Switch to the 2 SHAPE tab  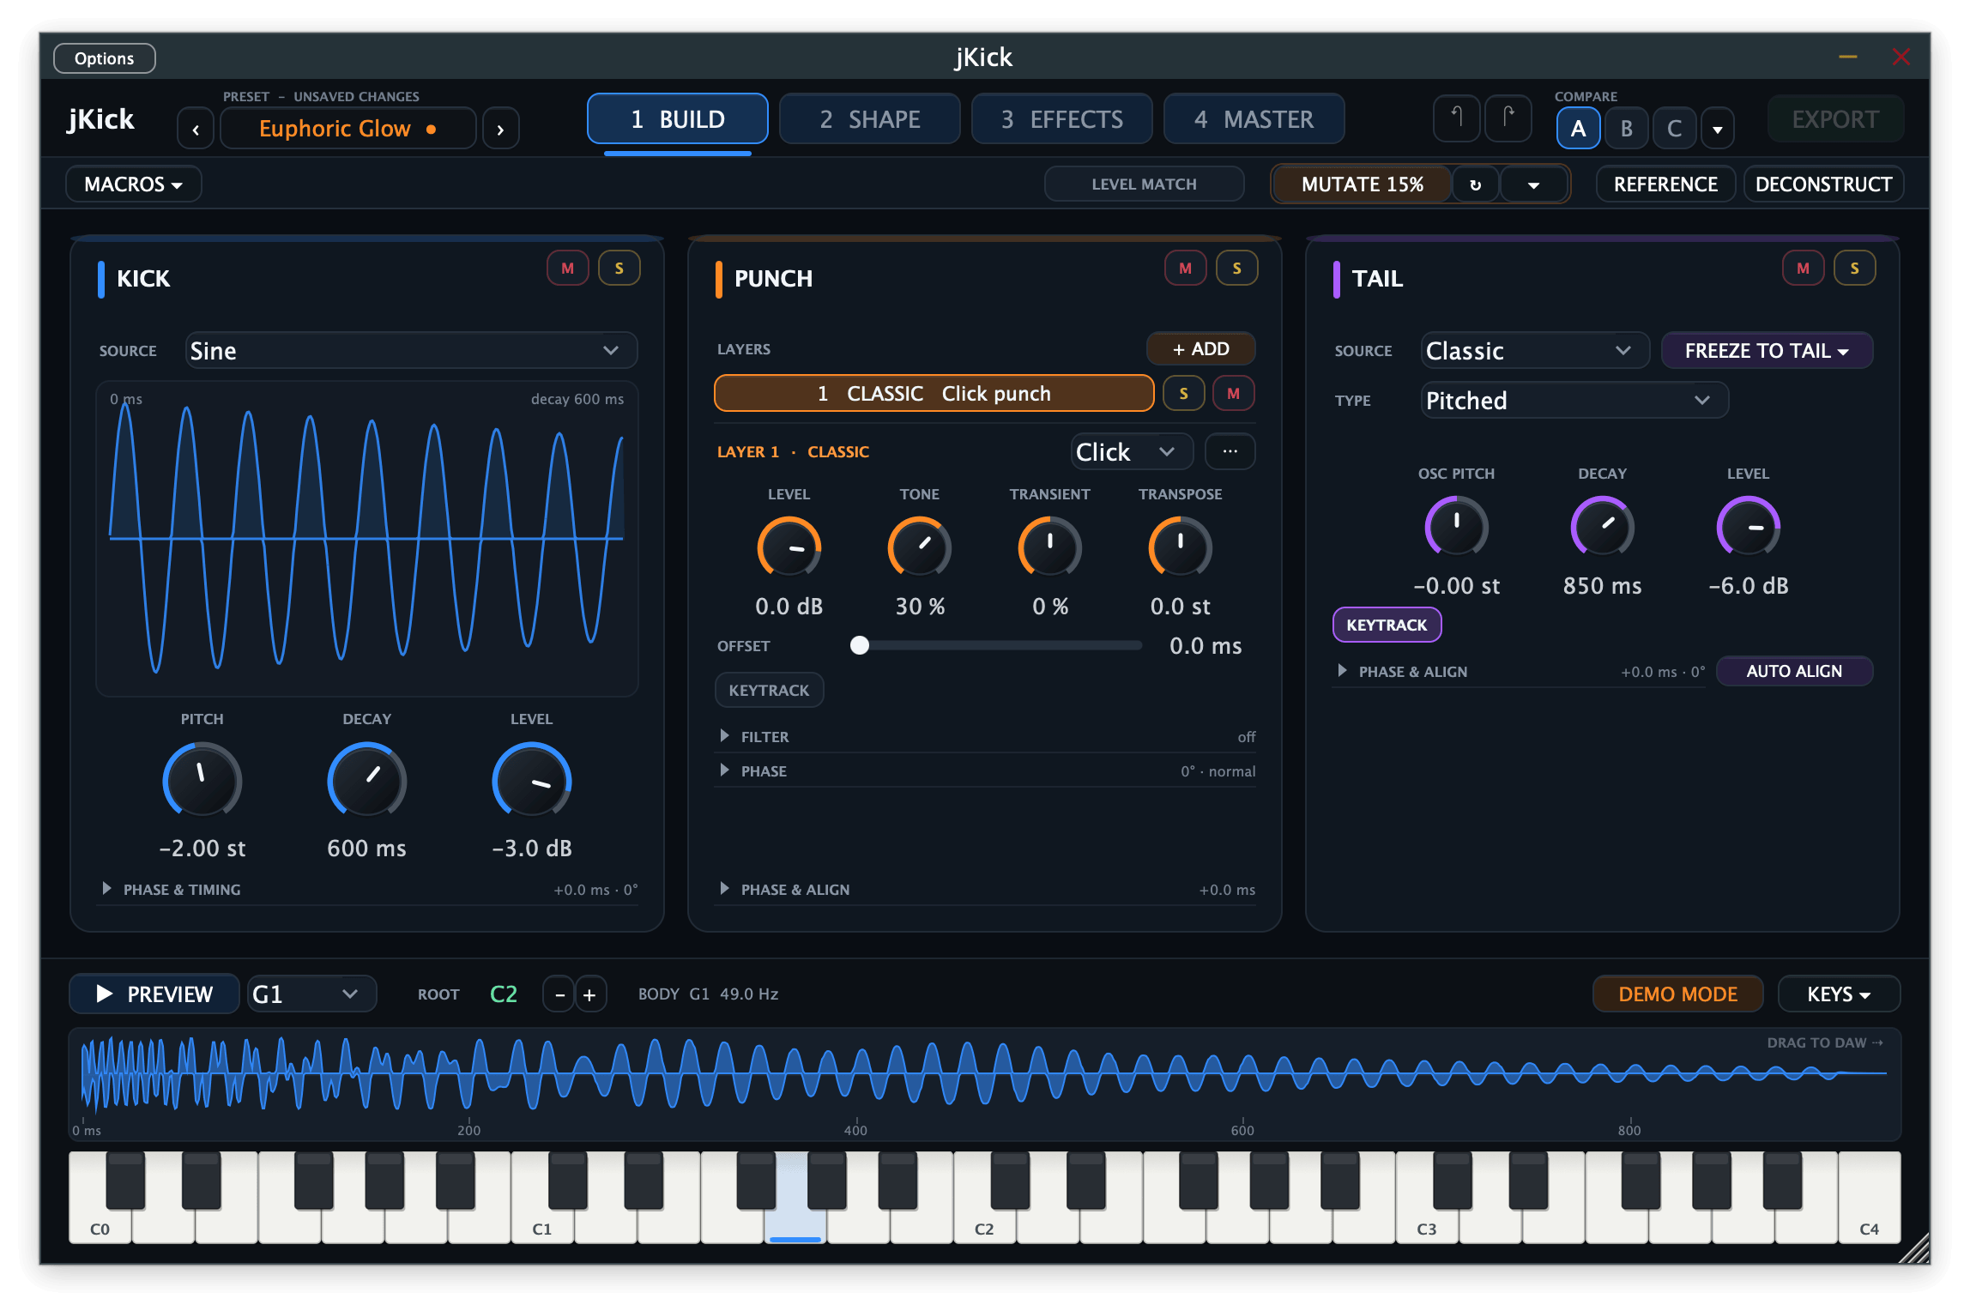(x=869, y=119)
